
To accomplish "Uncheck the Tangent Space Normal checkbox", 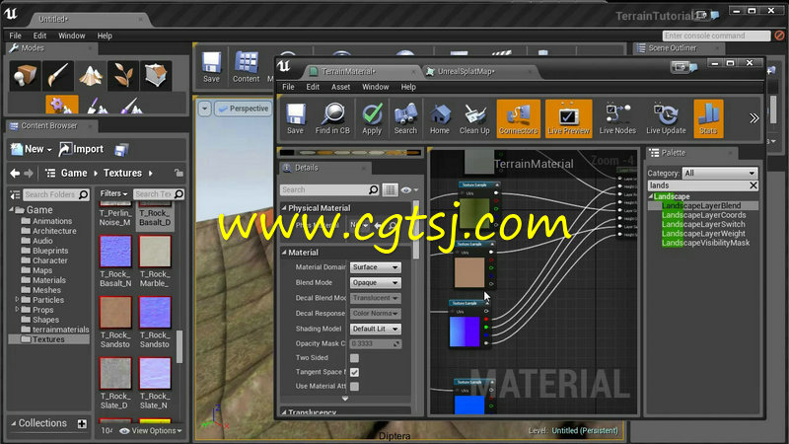I will (x=355, y=372).
